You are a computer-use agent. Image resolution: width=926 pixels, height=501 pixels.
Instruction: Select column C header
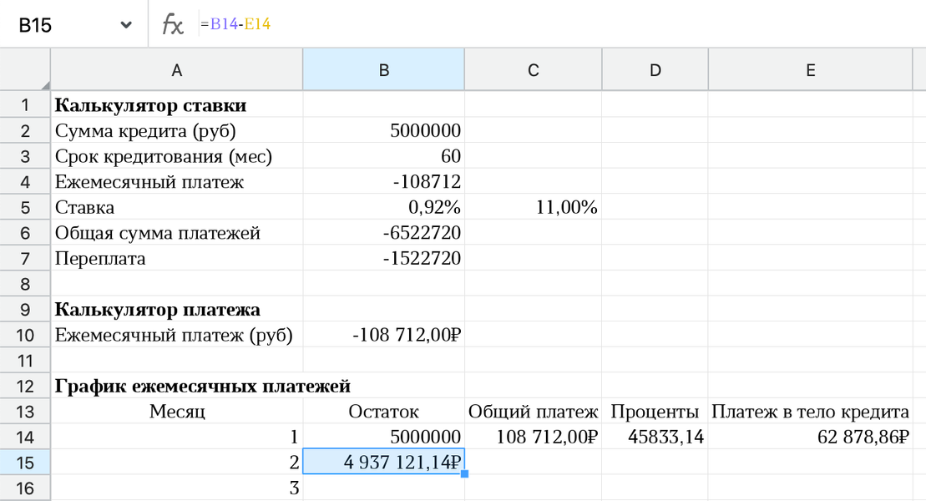pos(534,70)
